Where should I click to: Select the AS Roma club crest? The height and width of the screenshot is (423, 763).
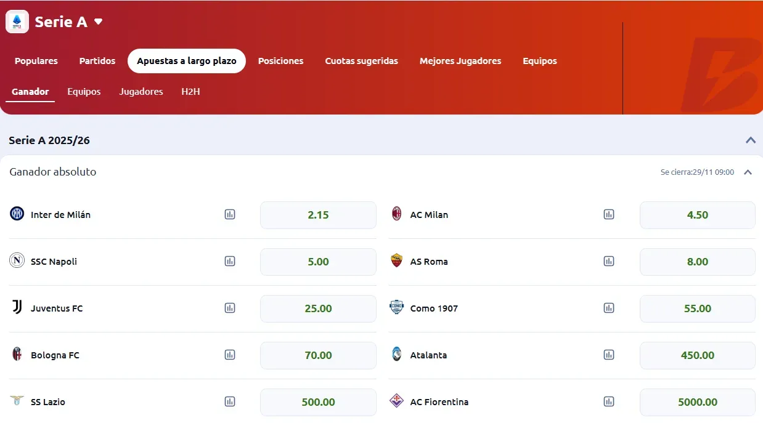(x=396, y=261)
